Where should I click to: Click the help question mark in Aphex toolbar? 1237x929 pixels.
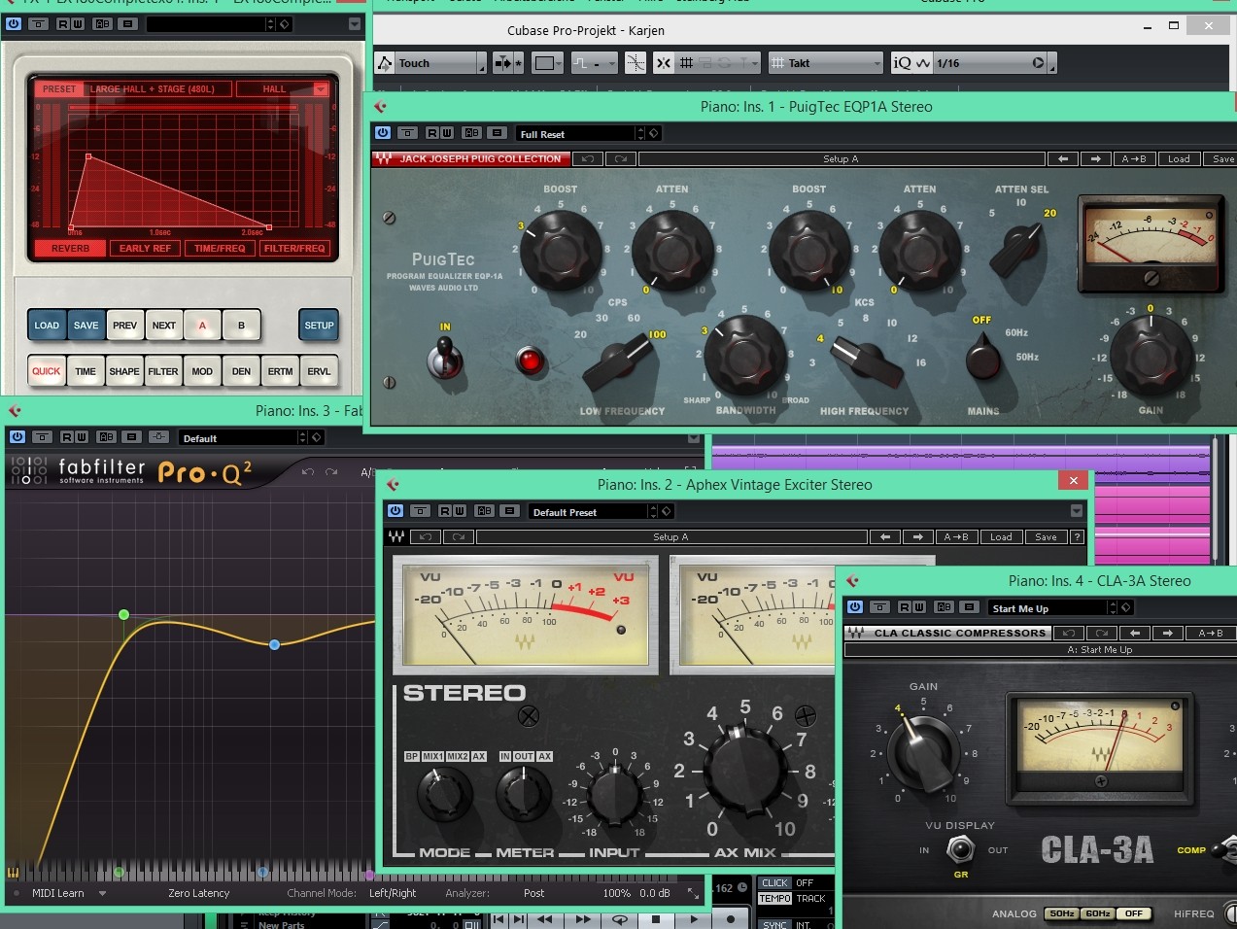tap(1077, 536)
